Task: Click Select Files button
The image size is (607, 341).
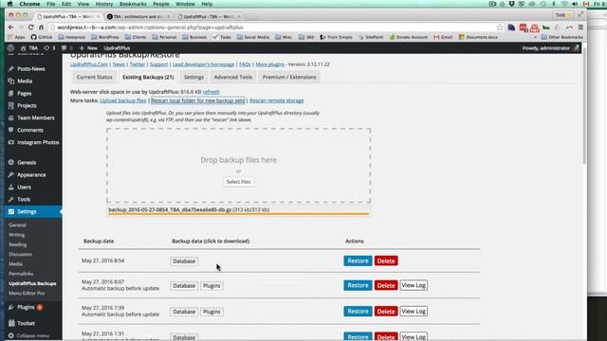Action: (x=238, y=182)
